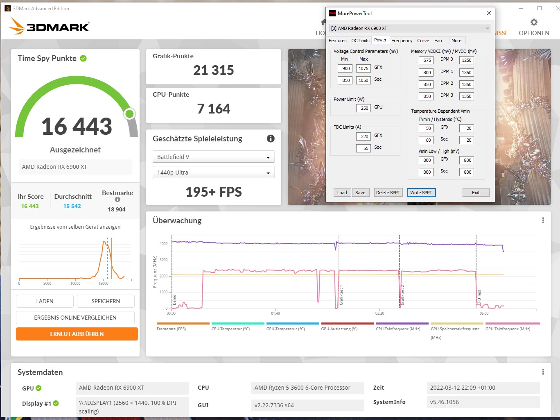This screenshot has height=420, width=560.
Task: Open the Battlefield V game dropdown
Action: pos(213,157)
